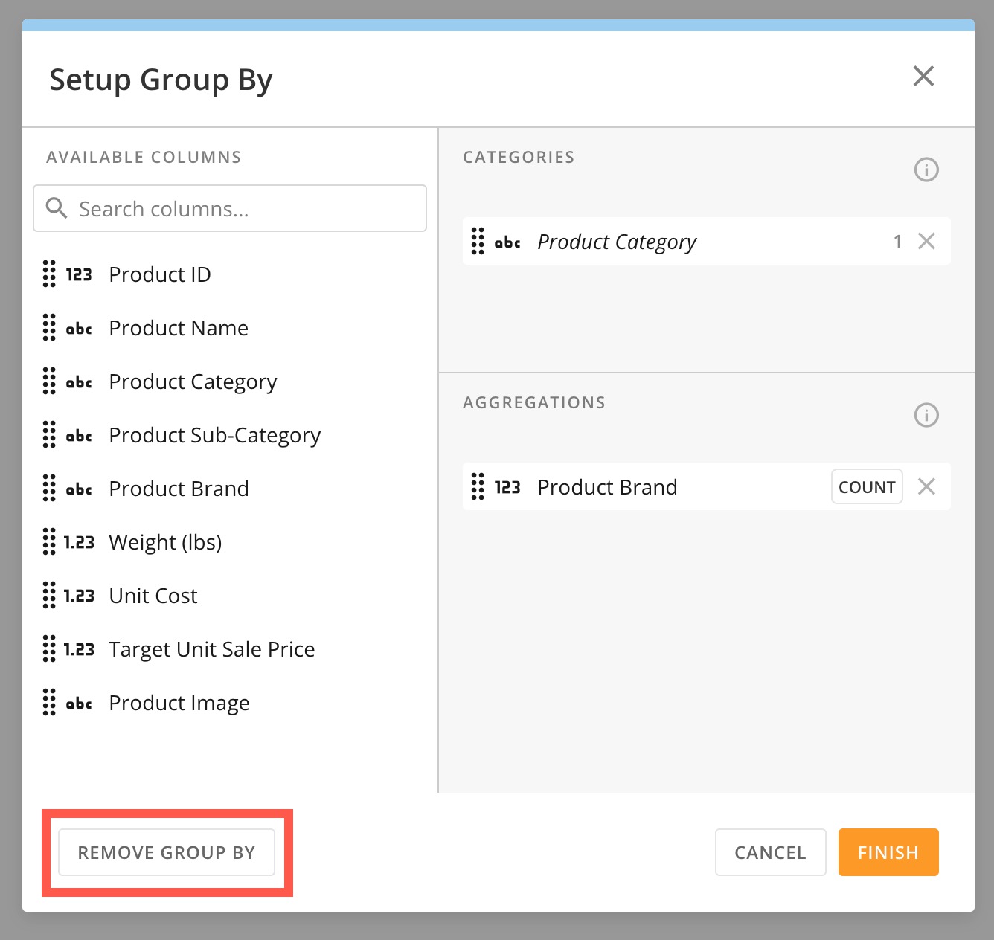Remove Product Category from Categories
The height and width of the screenshot is (940, 994).
coord(926,241)
